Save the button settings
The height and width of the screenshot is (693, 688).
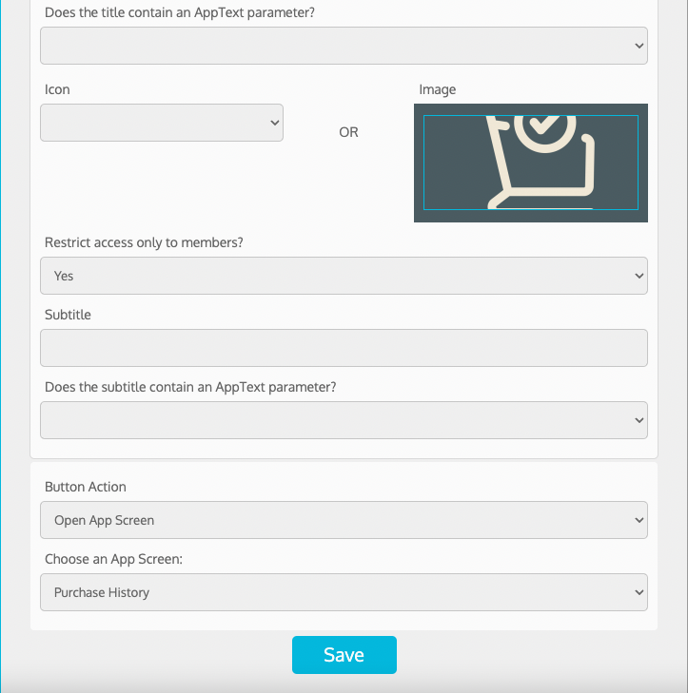coord(344,655)
